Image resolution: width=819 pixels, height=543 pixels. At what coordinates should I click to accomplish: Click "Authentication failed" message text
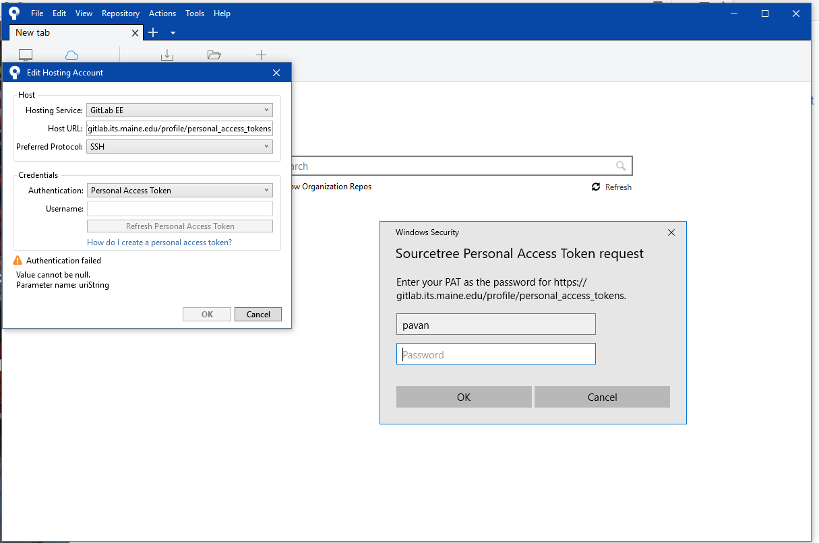[64, 261]
